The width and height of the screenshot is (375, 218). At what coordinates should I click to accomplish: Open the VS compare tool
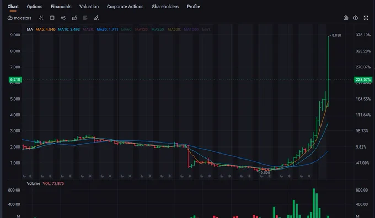click(63, 18)
